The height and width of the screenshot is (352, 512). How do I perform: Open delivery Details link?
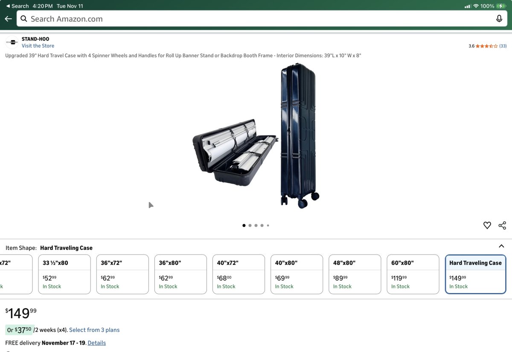[97, 343]
